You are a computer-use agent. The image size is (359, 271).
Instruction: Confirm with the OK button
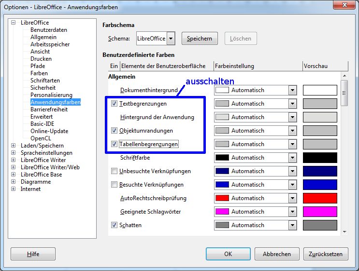(228, 254)
